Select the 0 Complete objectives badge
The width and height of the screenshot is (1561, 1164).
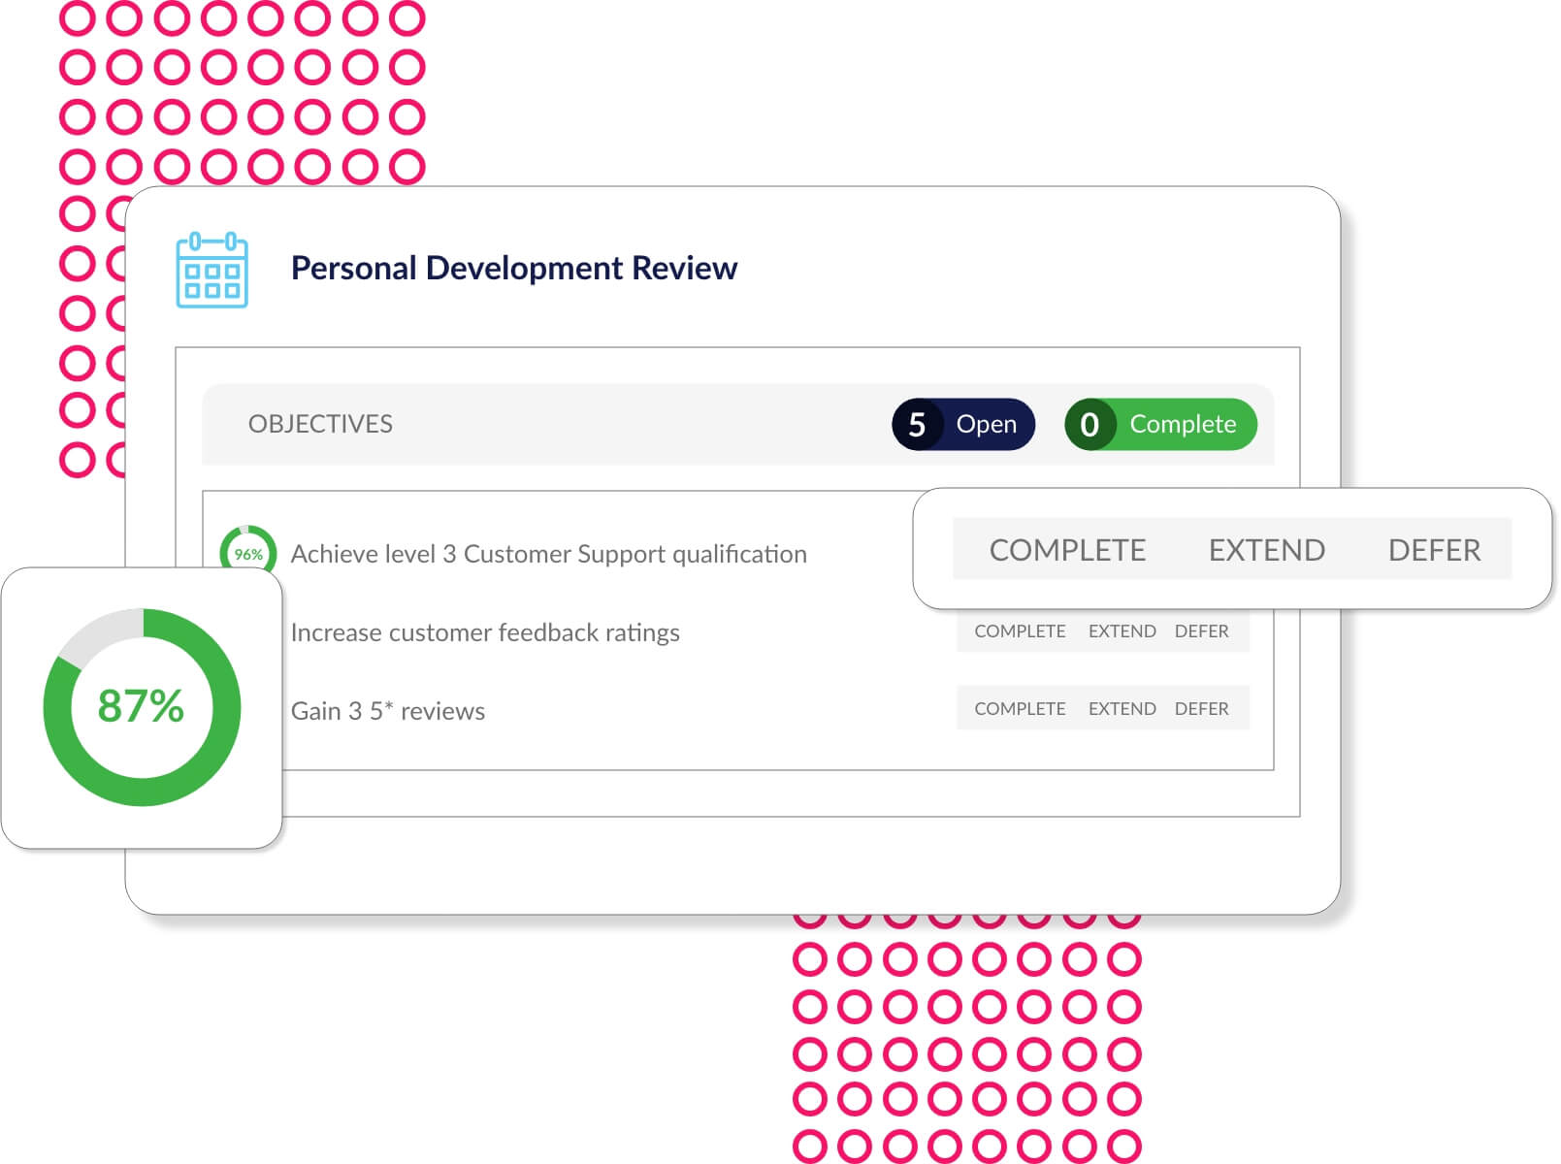click(x=1160, y=424)
